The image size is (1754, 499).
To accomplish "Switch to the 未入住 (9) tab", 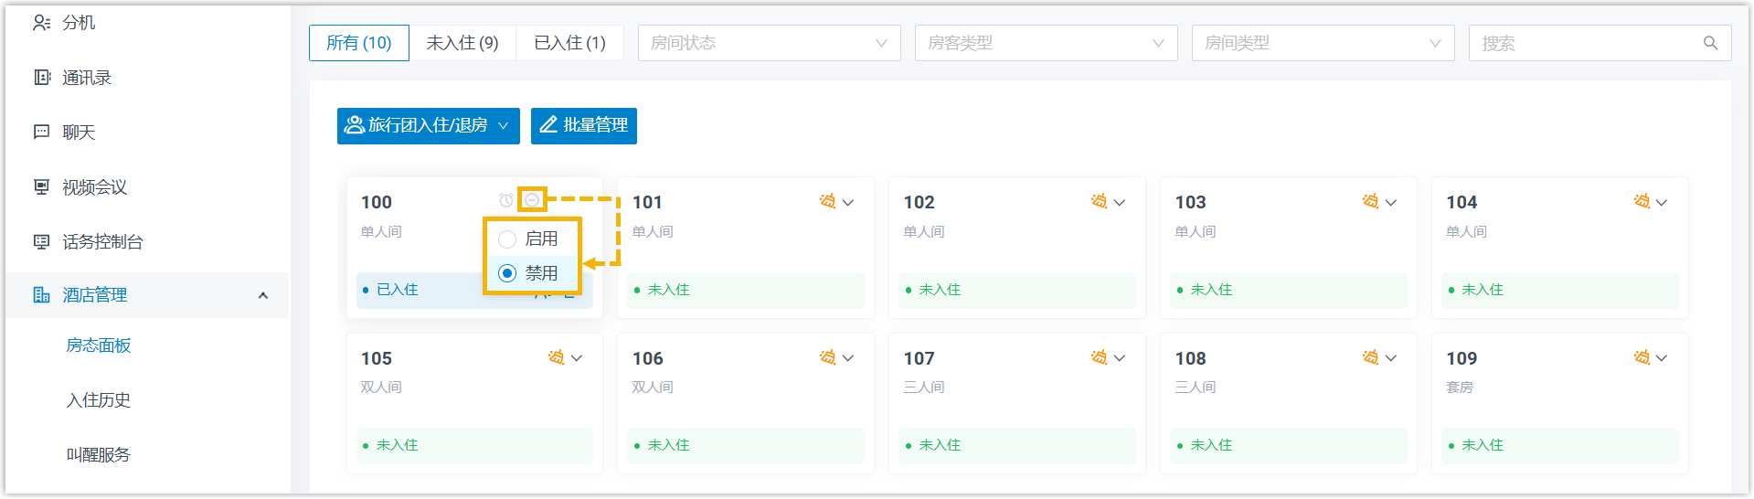I will click(462, 43).
